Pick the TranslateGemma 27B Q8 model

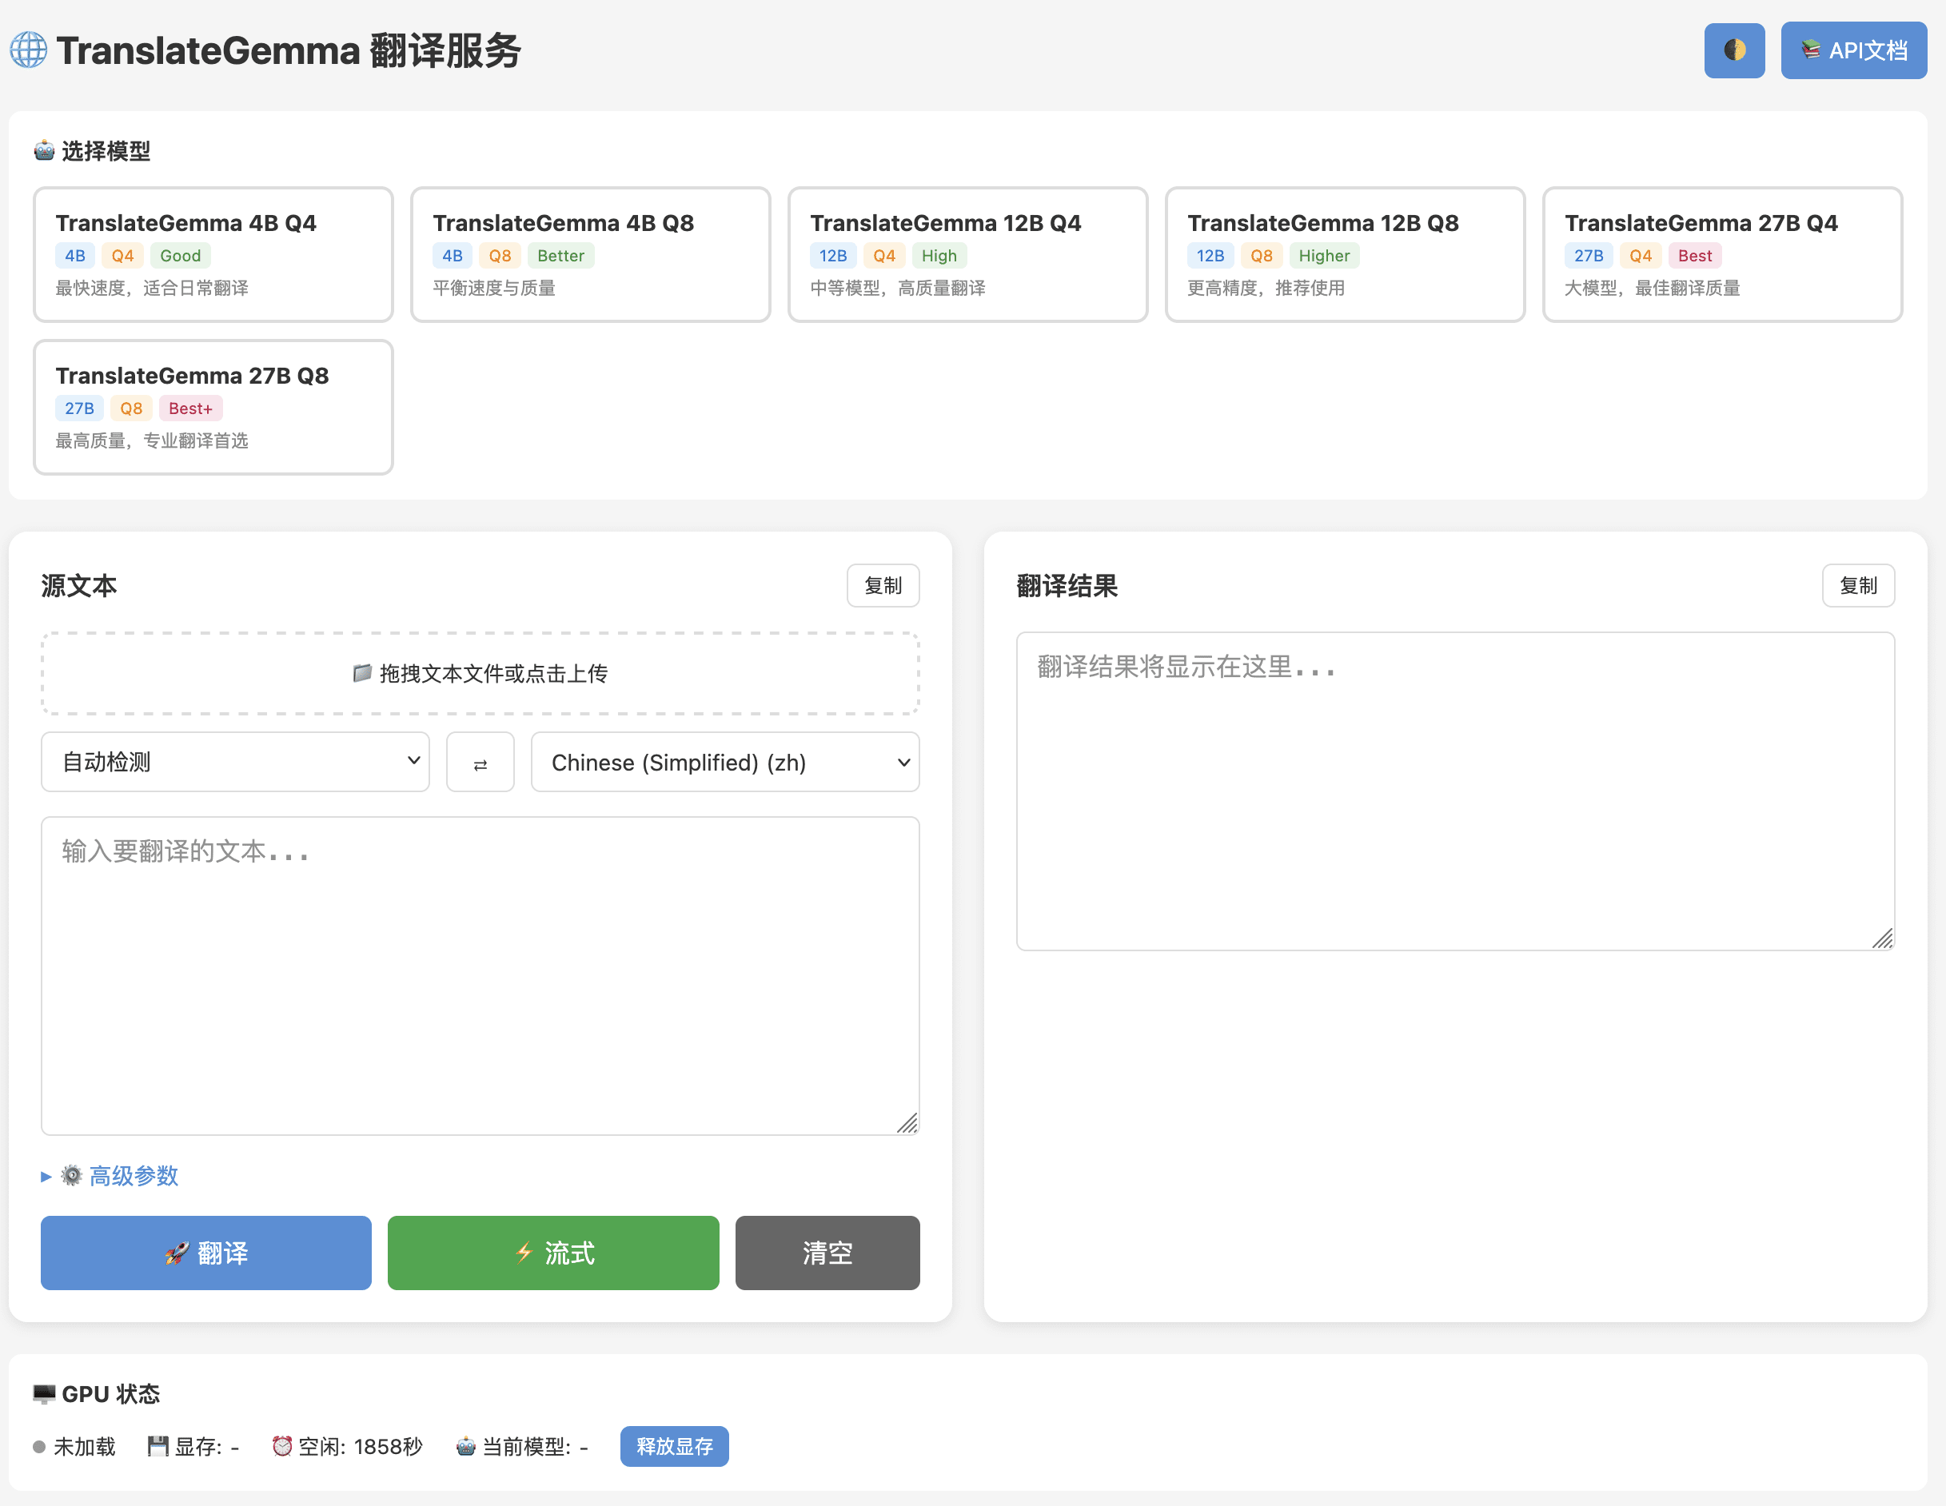[x=213, y=407]
